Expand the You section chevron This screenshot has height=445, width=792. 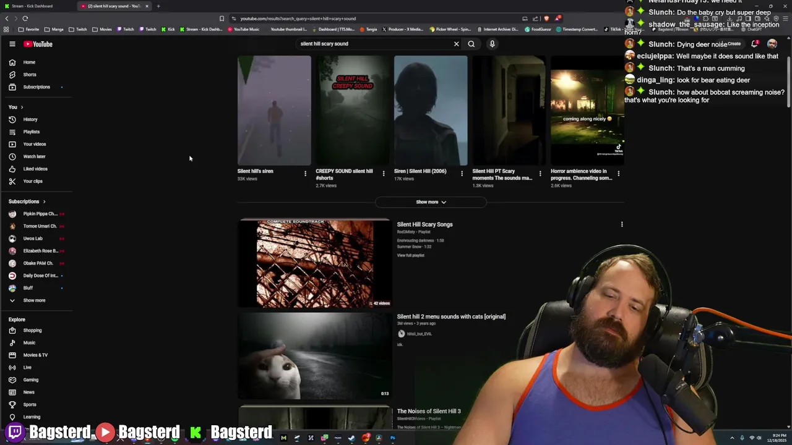click(22, 107)
